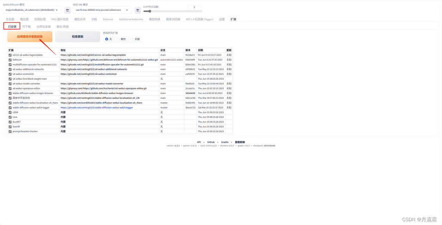442x225 pixels.
Task: Open the Additional Networks tab
Action: [x=131, y=19]
